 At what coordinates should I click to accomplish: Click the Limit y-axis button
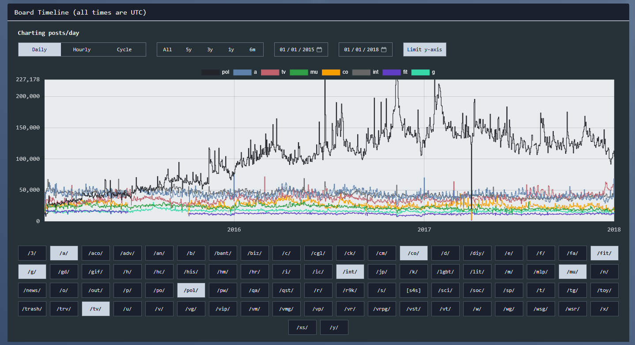425,49
